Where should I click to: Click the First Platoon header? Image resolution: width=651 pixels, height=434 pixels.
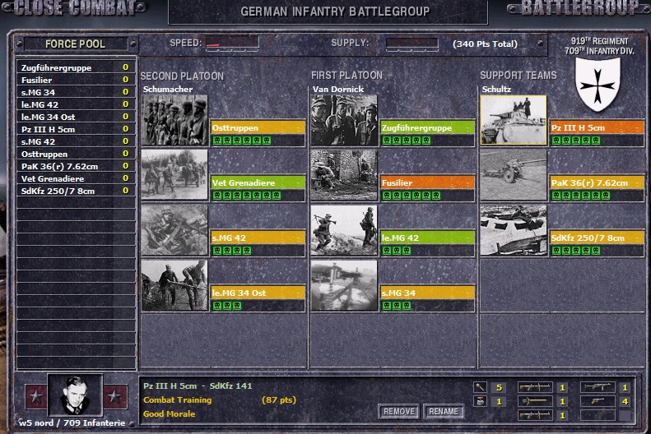[x=346, y=75]
